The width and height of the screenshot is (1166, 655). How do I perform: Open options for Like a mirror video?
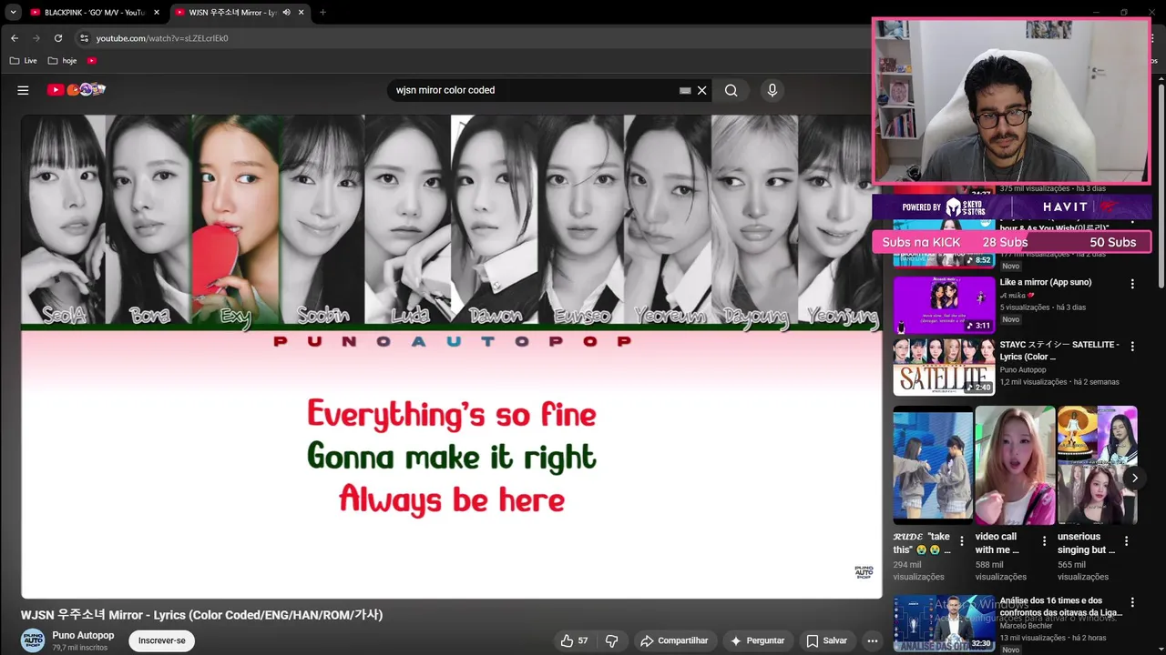(1132, 284)
